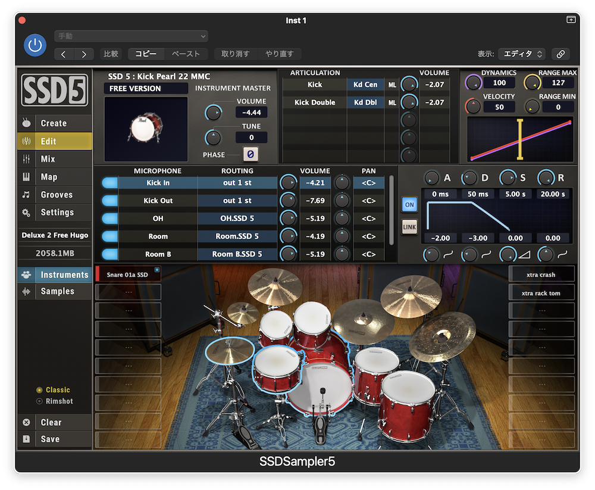The image size is (595, 490).
Task: Select the Classic snare radio option
Action: click(39, 390)
